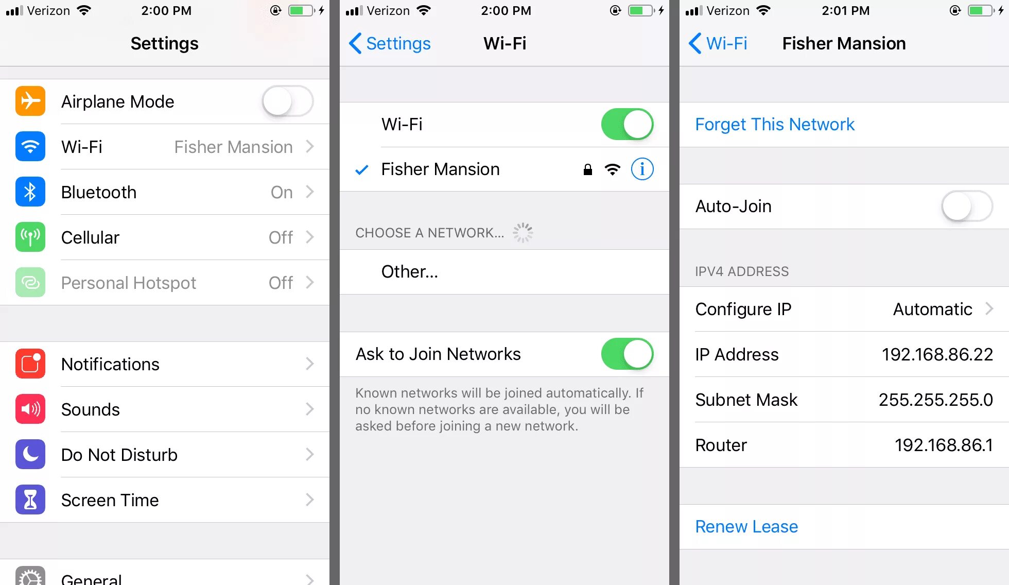Toggle the Wi-Fi switch on
Screen dimensions: 1009x585
pos(625,123)
